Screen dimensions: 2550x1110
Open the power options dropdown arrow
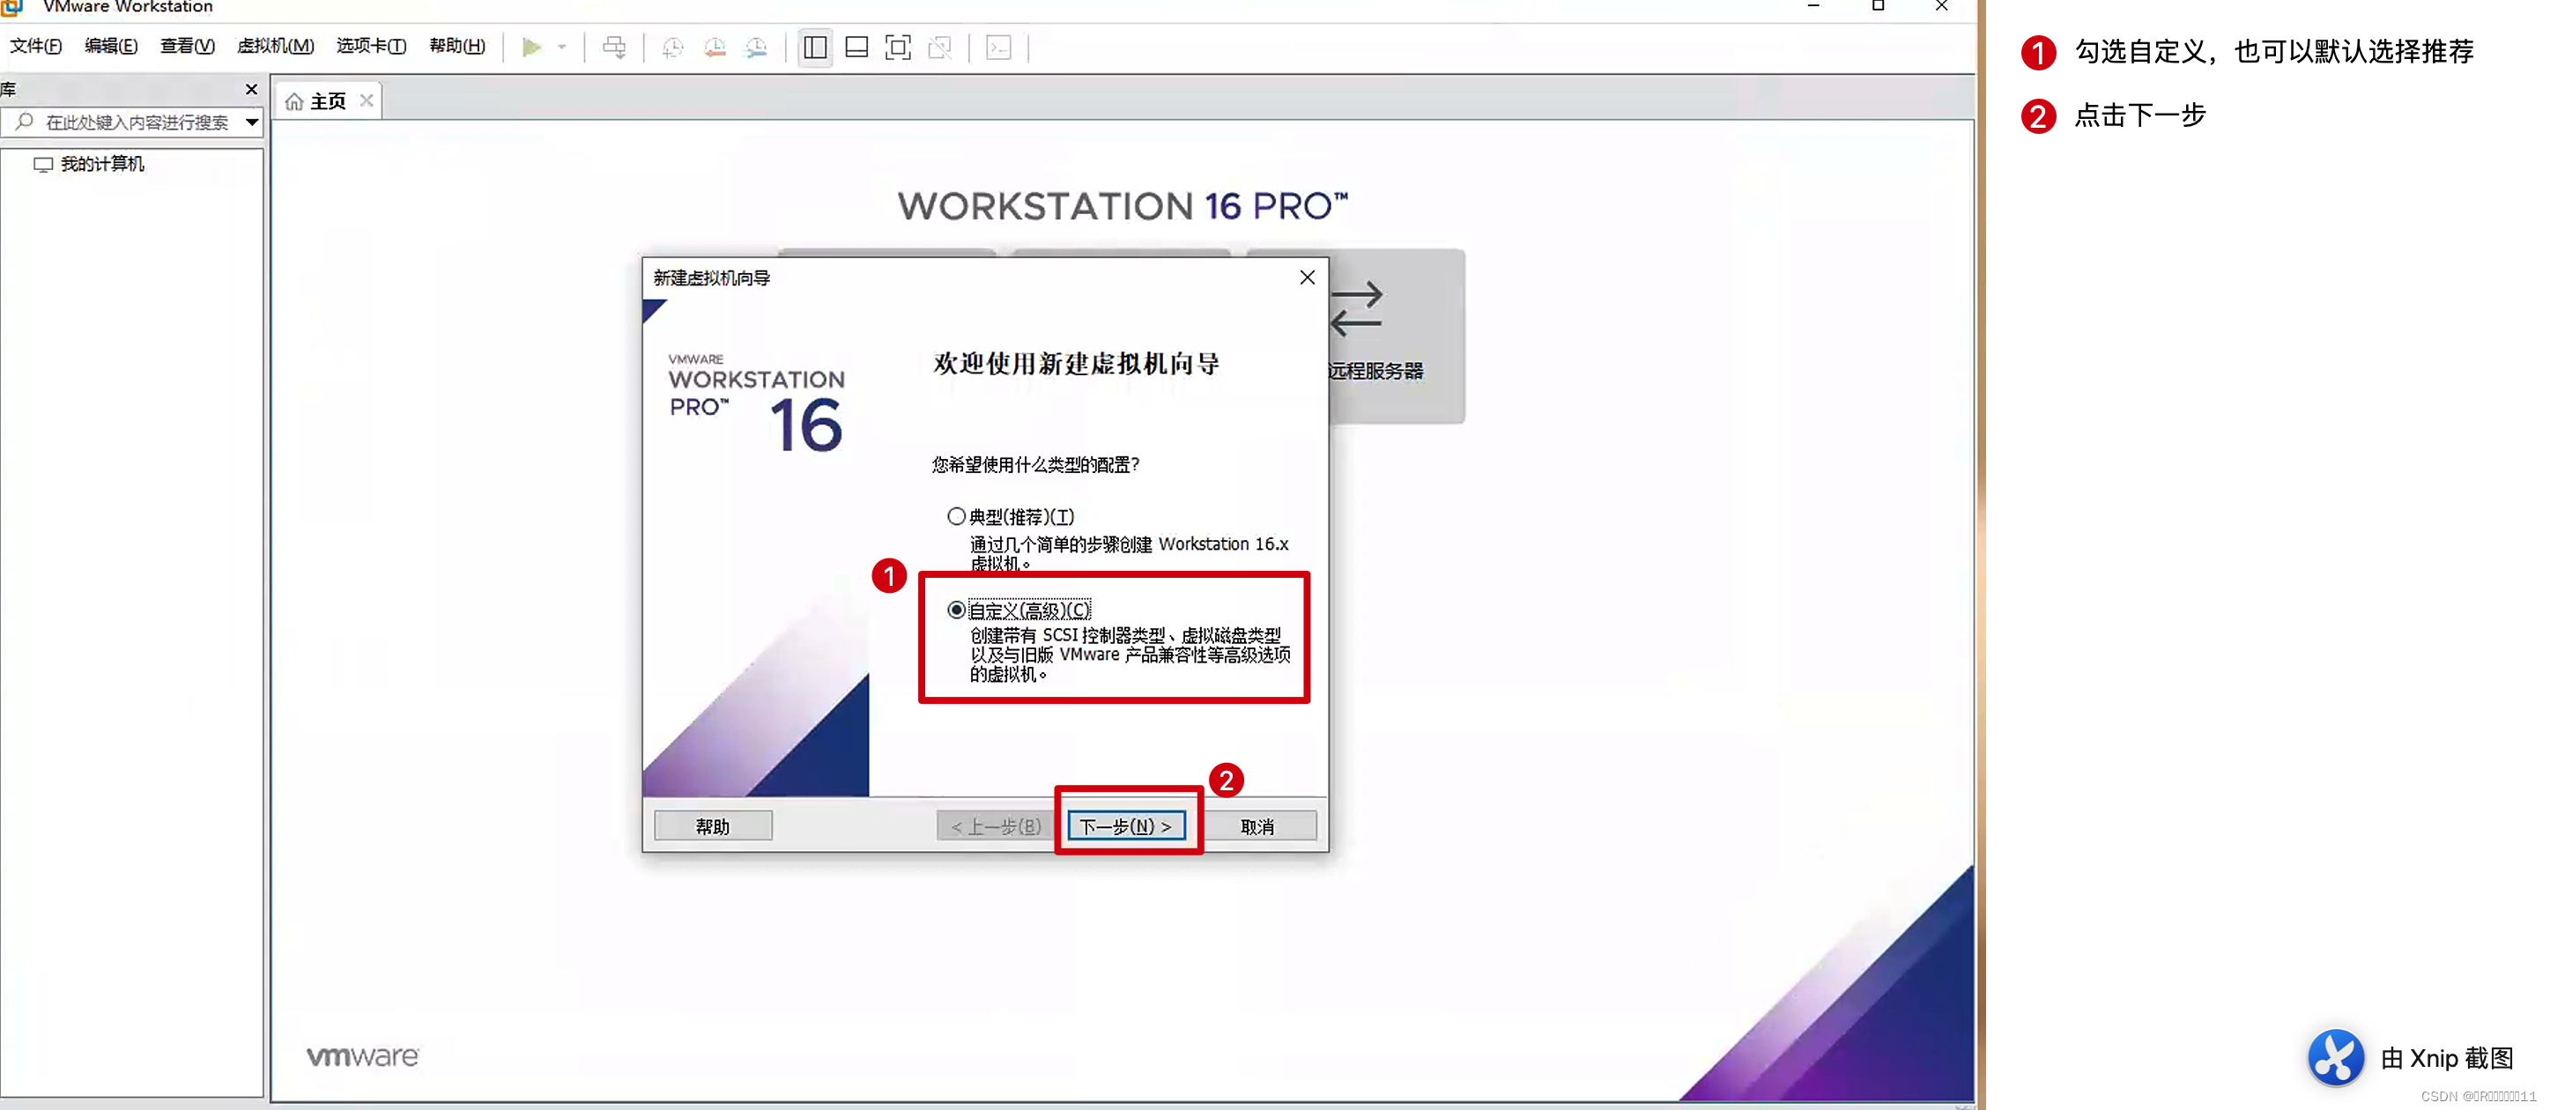point(561,47)
